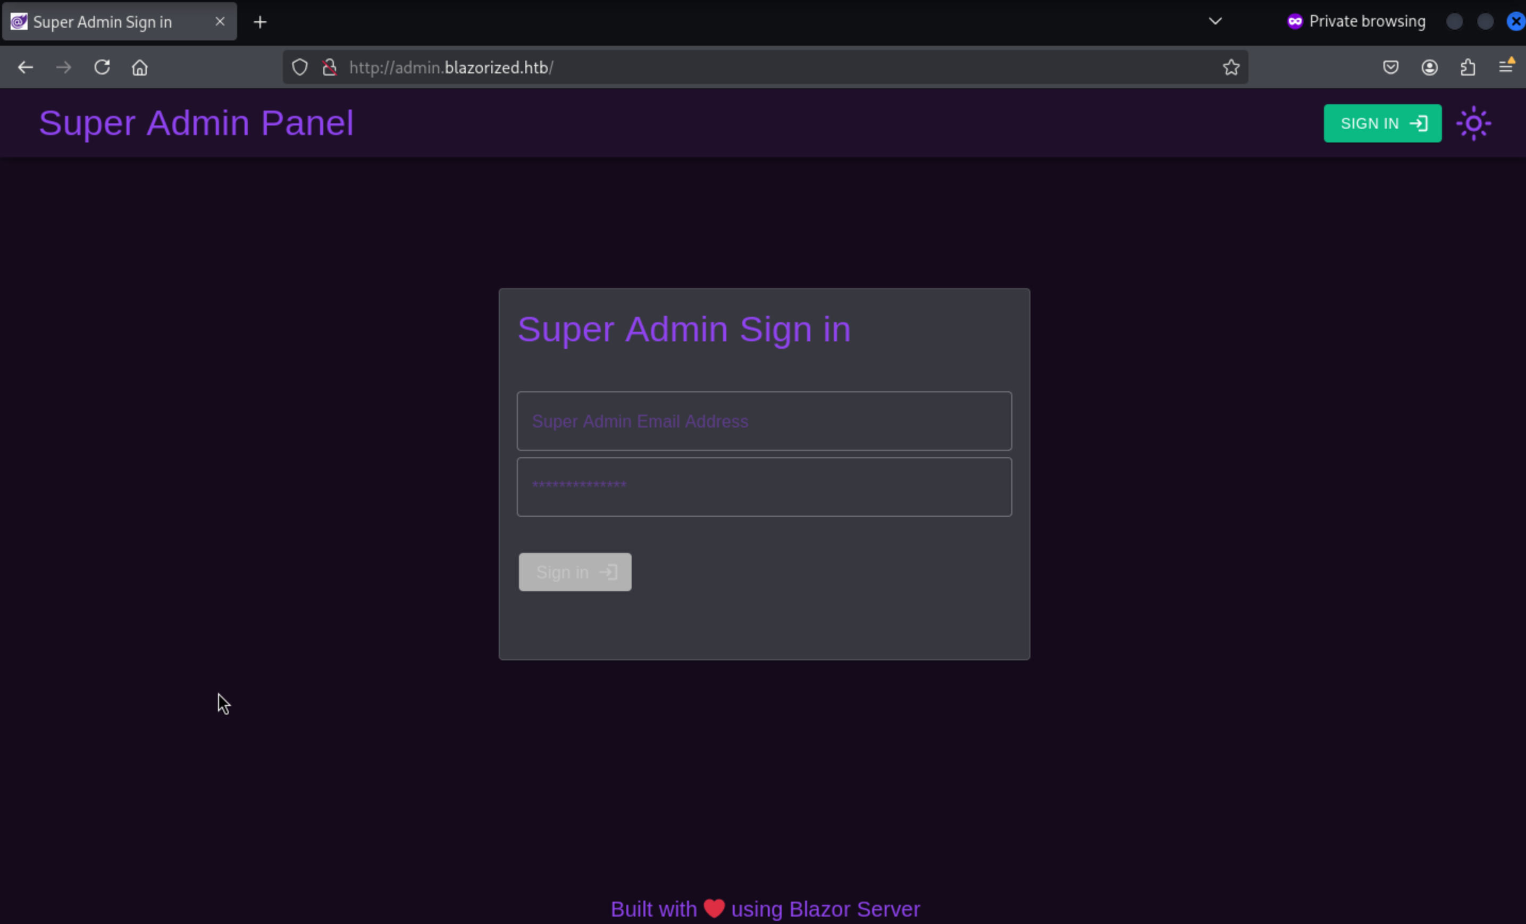Go back with the browser back arrow
This screenshot has height=924, width=1526.
(26, 68)
